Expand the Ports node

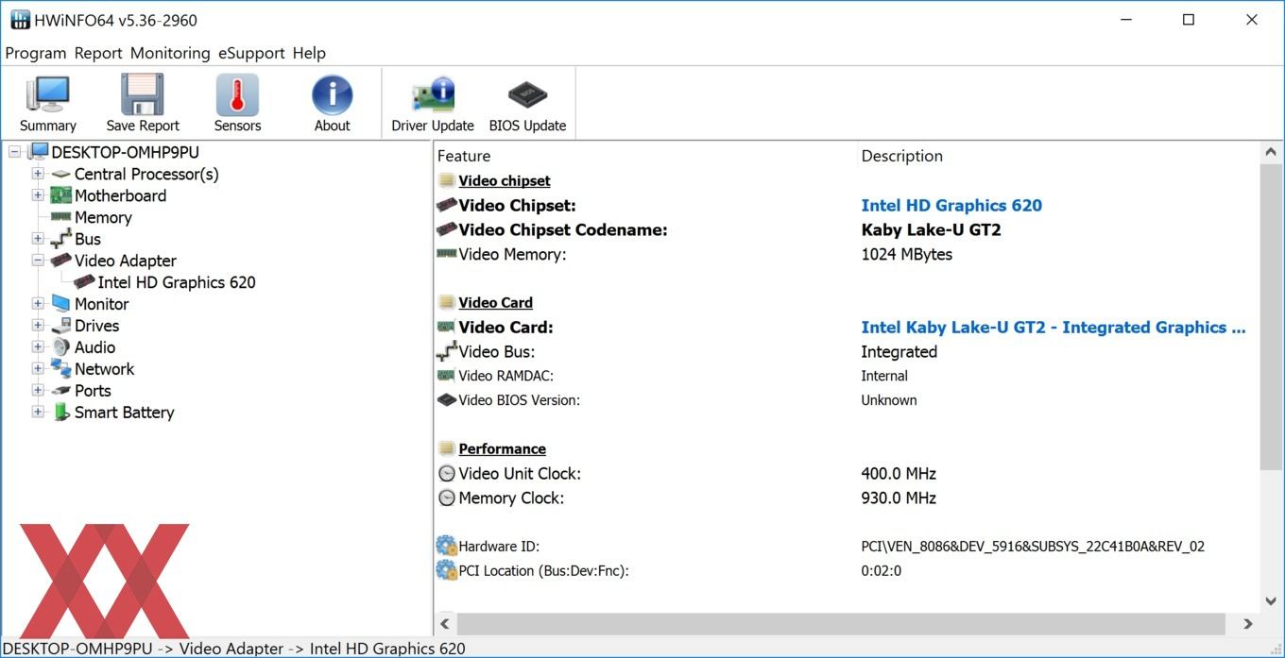[x=38, y=391]
